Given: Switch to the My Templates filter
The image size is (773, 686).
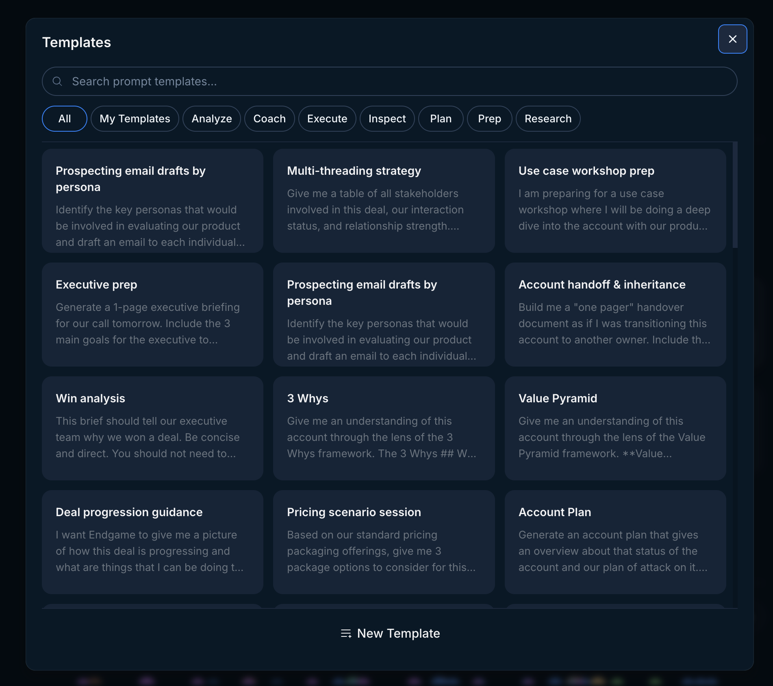Looking at the screenshot, I should 135,119.
